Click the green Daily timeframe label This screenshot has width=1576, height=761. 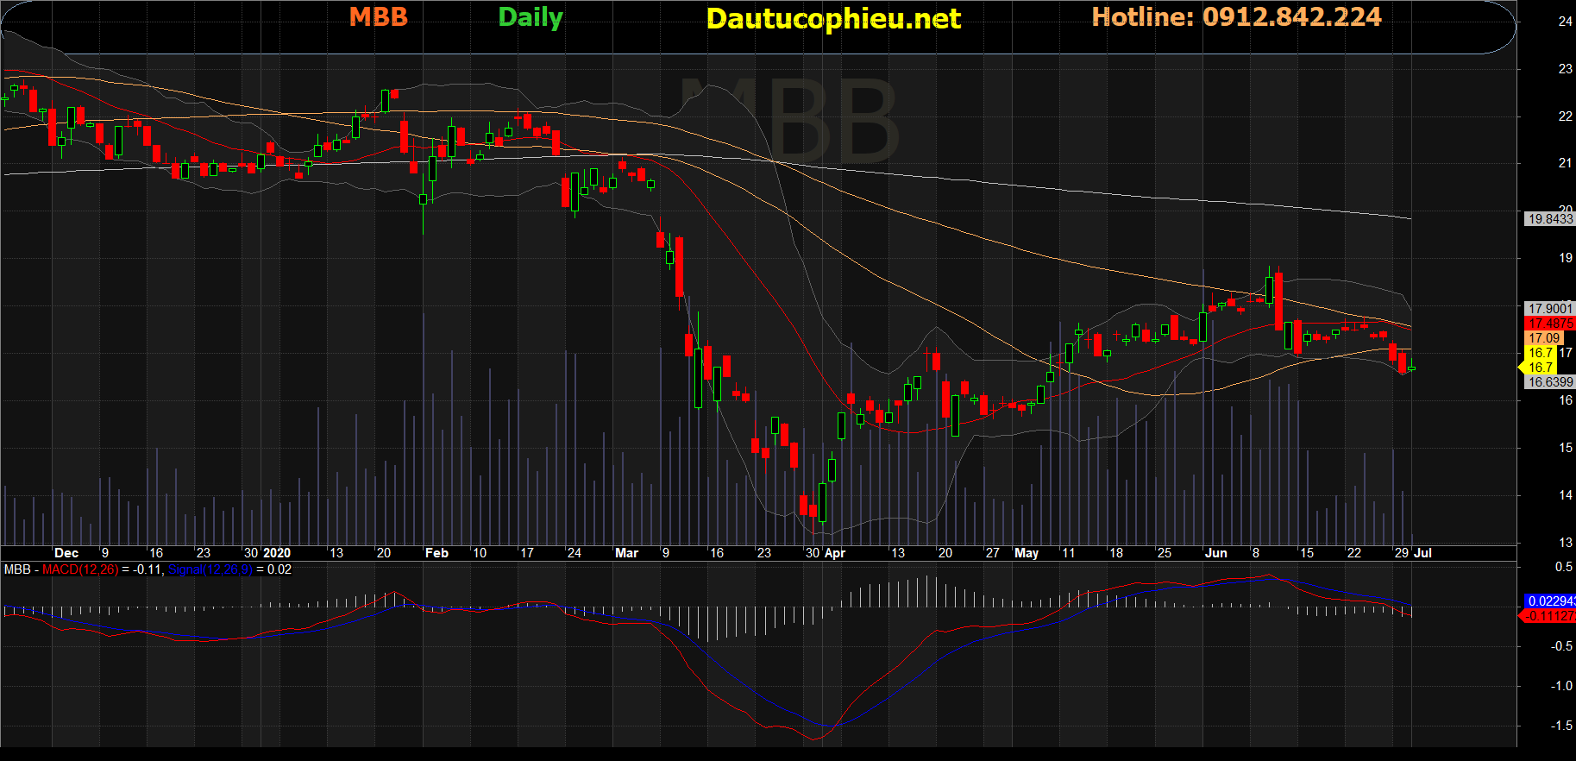coord(531,17)
